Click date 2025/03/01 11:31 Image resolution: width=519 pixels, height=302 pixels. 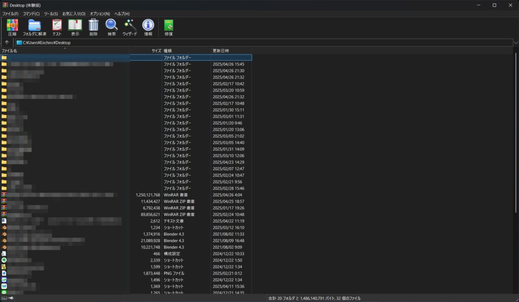pyautogui.click(x=229, y=117)
